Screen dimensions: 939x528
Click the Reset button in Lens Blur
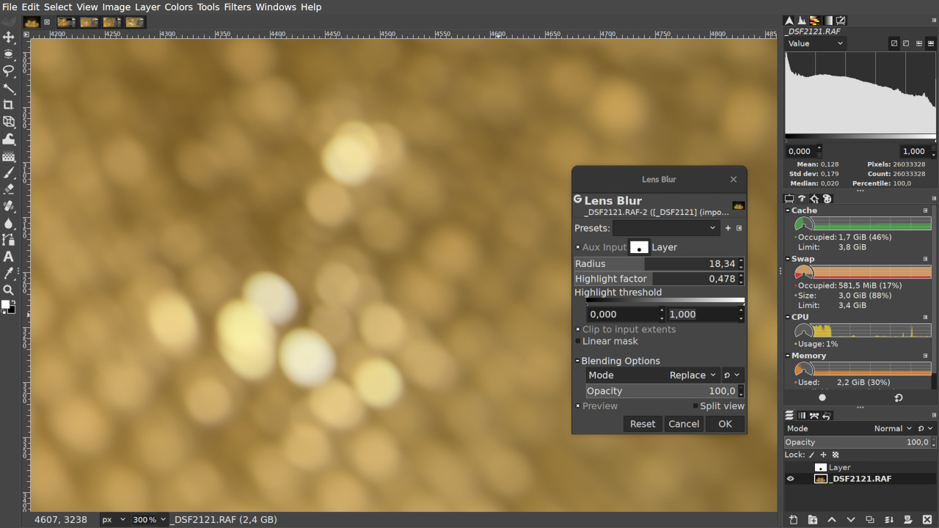point(642,424)
